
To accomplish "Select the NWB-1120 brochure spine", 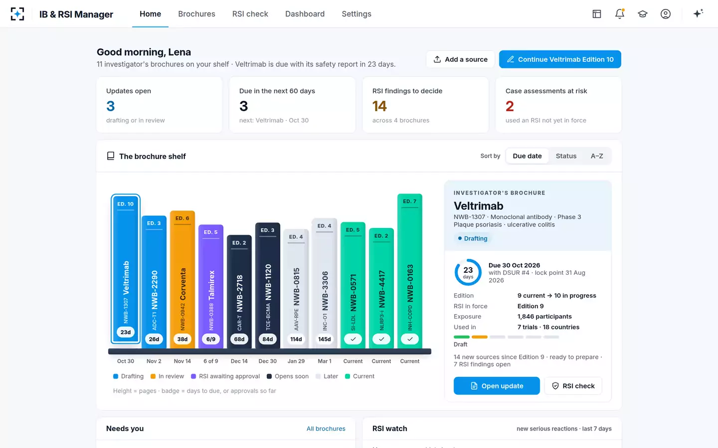I will [x=268, y=286].
